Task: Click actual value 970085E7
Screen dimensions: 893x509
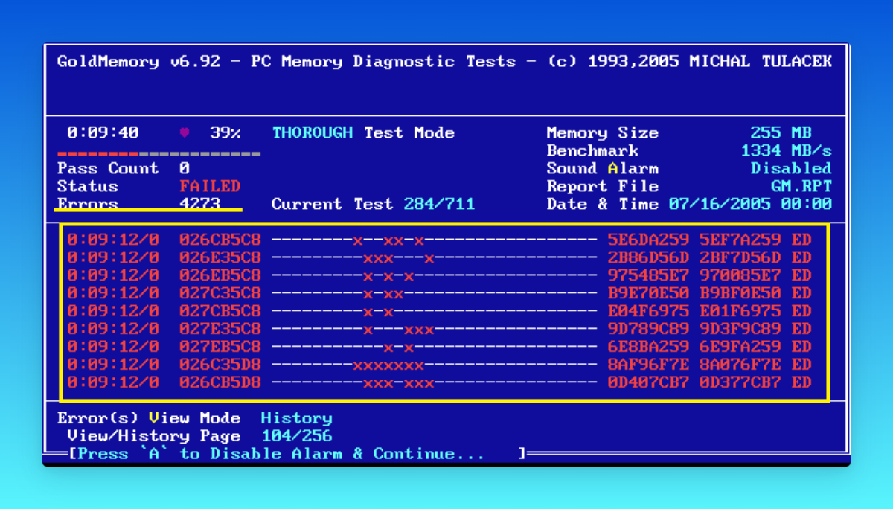Action: [x=740, y=276]
